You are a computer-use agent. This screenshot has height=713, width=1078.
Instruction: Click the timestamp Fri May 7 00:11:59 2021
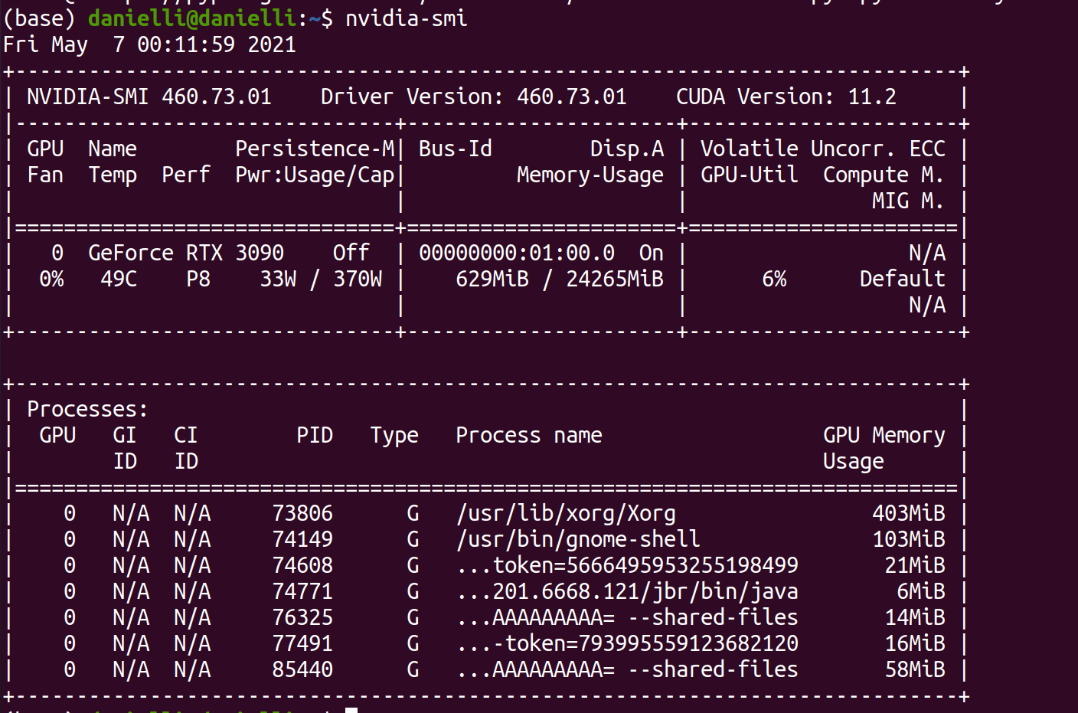[x=149, y=44]
